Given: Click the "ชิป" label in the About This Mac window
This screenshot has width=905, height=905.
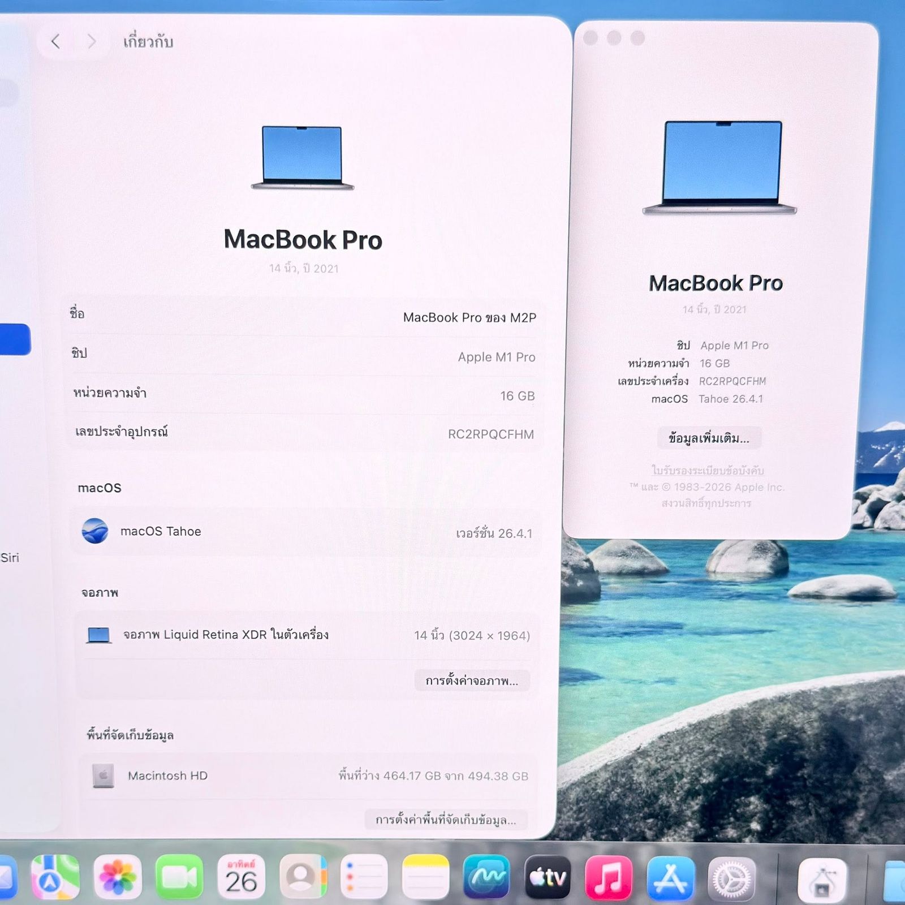Looking at the screenshot, I should (x=683, y=345).
